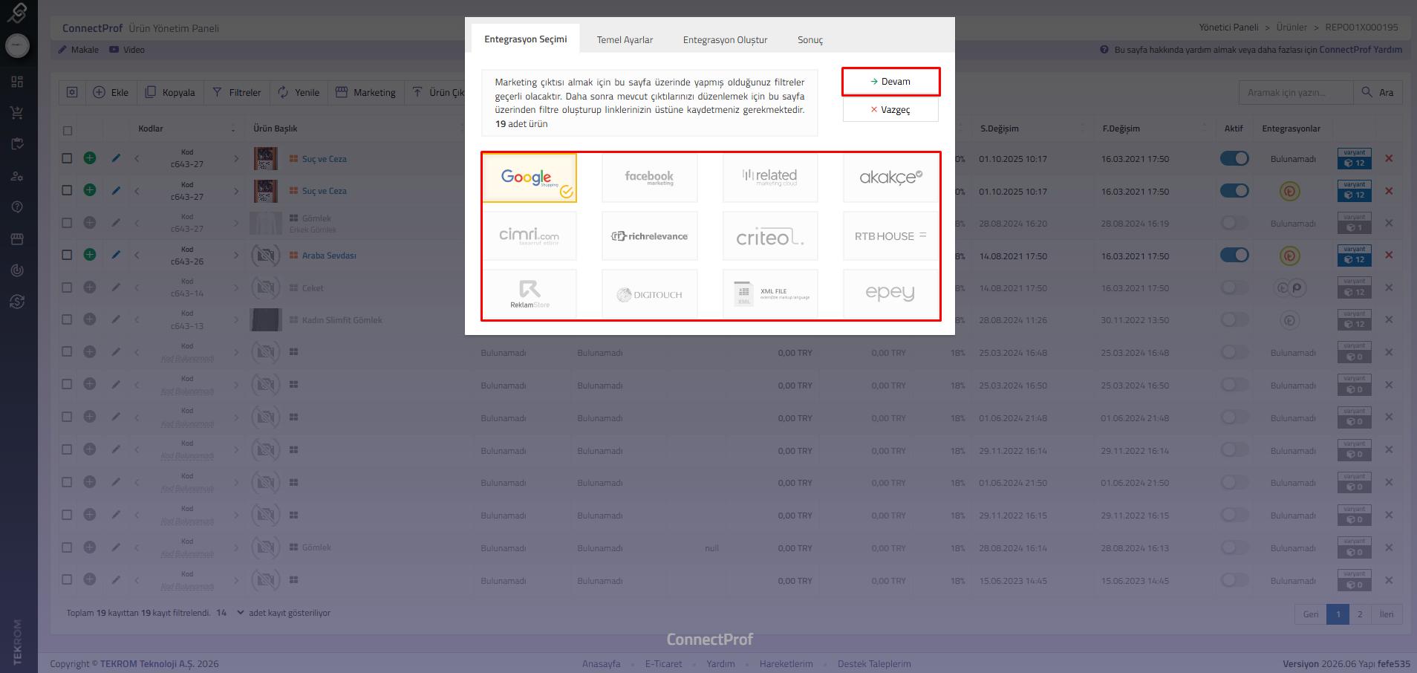Select the cimri.com integration tile
1417x673 pixels.
(530, 235)
